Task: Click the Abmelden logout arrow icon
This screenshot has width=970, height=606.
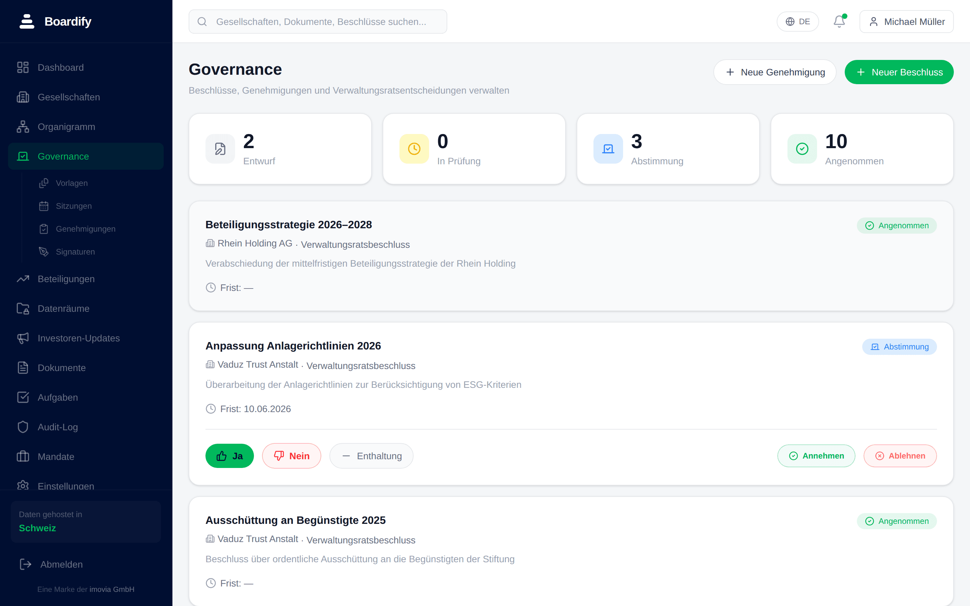Action: click(25, 564)
